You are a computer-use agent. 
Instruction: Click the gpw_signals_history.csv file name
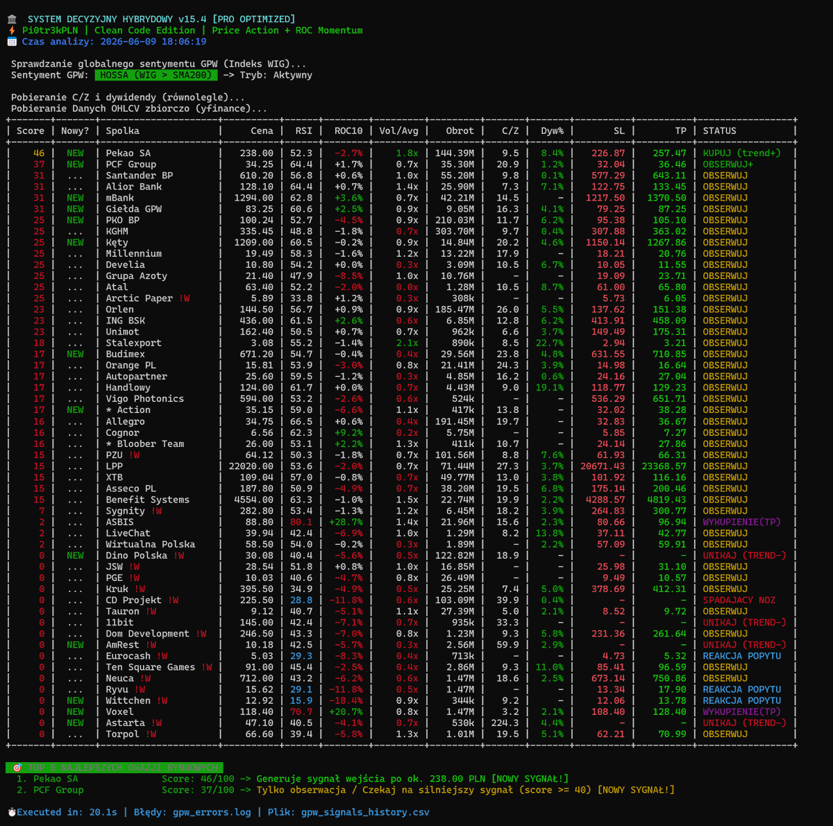pyautogui.click(x=365, y=812)
